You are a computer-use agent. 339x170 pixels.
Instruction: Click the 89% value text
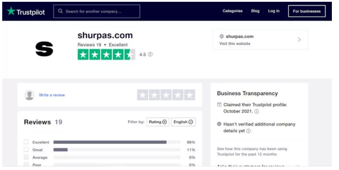tap(191, 142)
